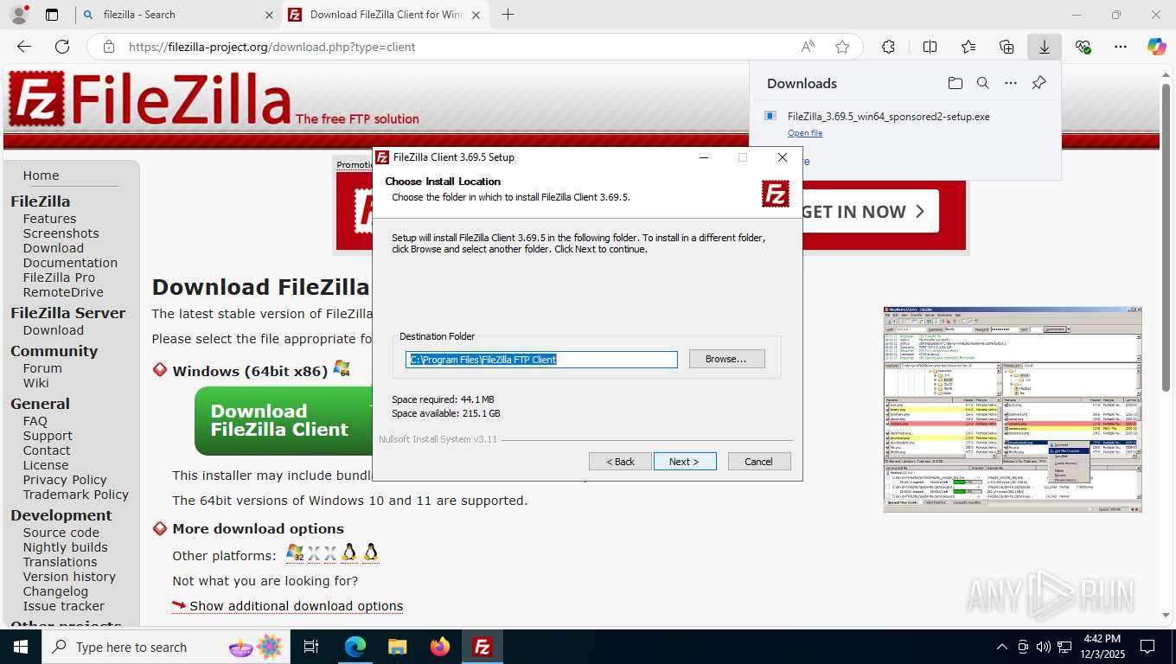Open Source code sidebar link
1176x664 pixels.
pos(61,533)
